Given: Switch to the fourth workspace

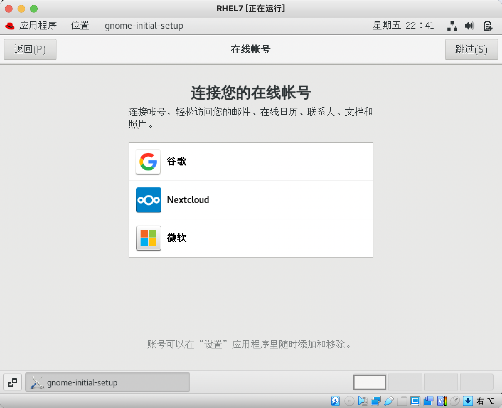Looking at the screenshot, I should (477, 382).
